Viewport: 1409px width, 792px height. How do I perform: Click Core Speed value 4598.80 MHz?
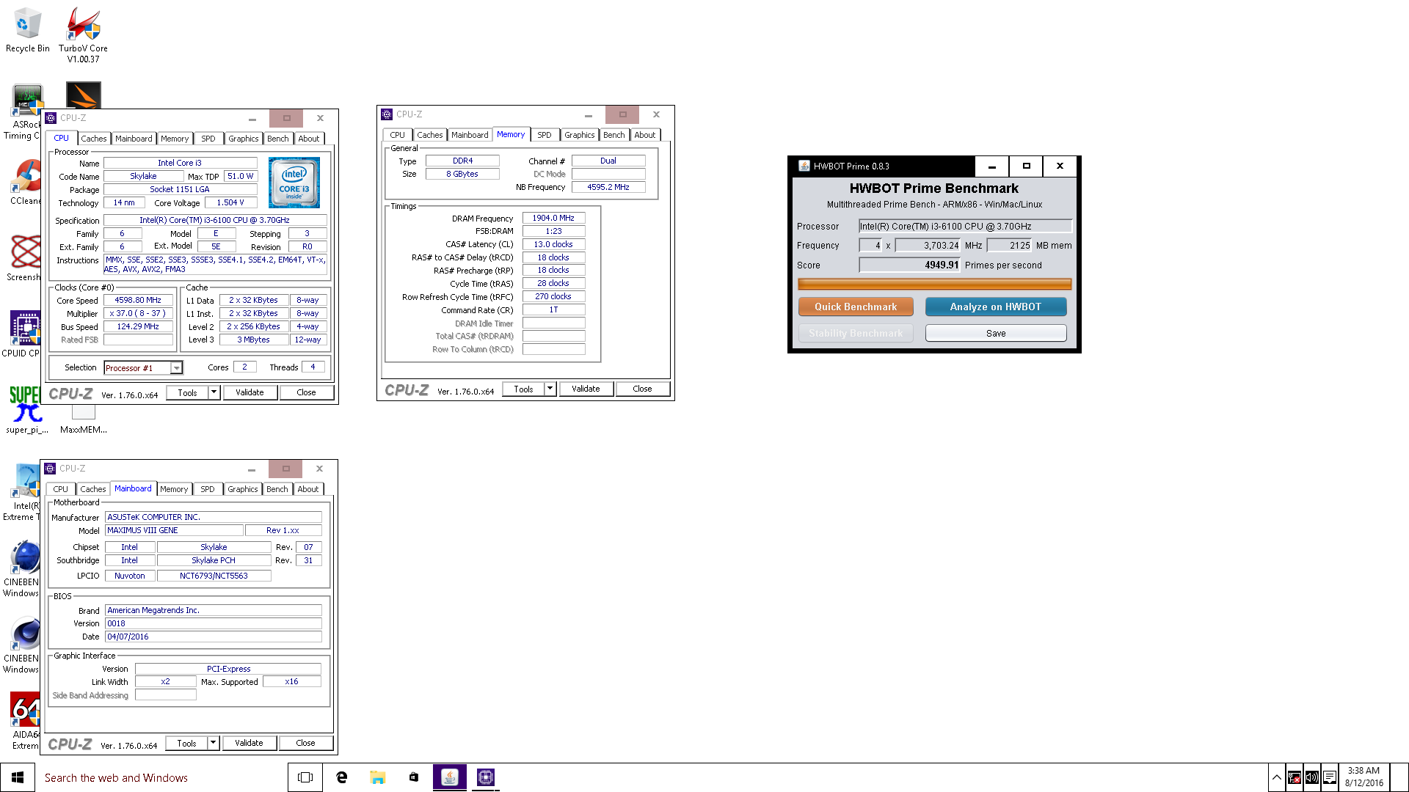coord(138,300)
